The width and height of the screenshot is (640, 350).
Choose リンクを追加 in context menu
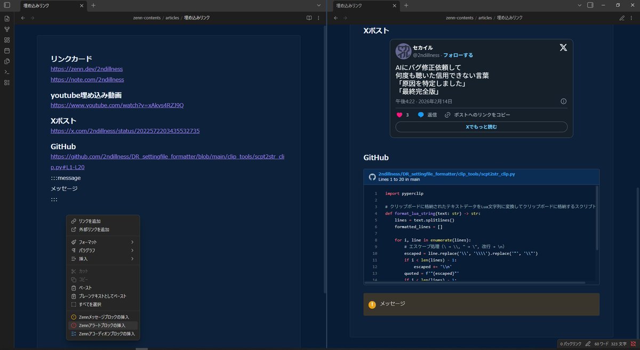pos(103,221)
